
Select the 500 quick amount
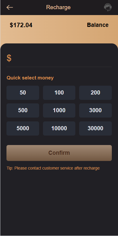point(23,110)
